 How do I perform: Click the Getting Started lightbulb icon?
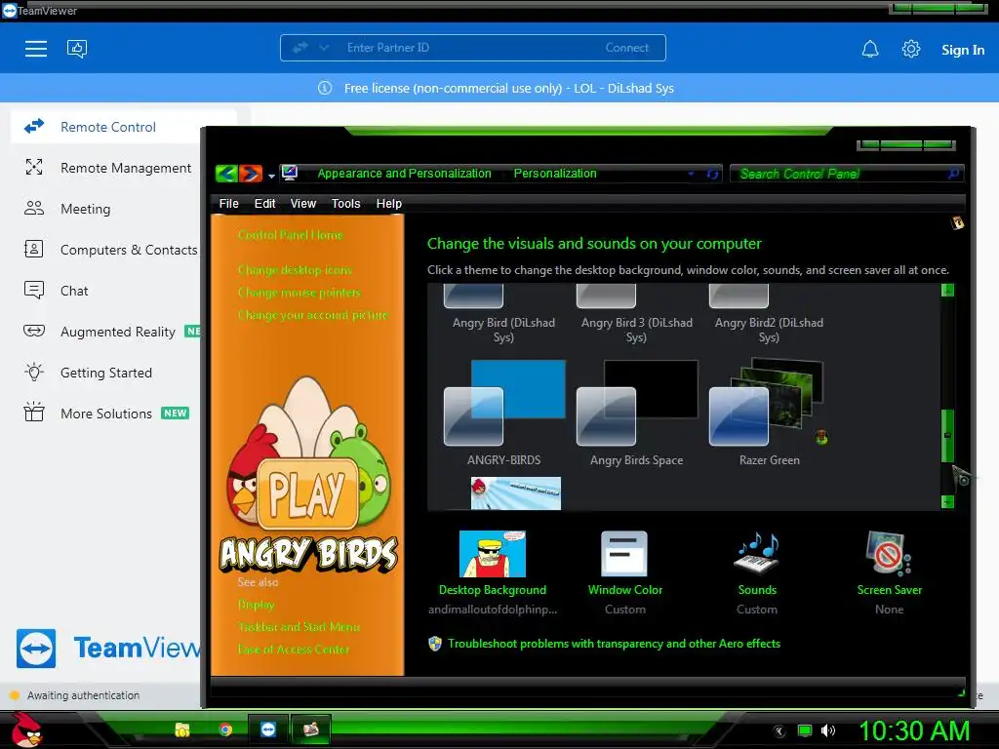(x=34, y=372)
